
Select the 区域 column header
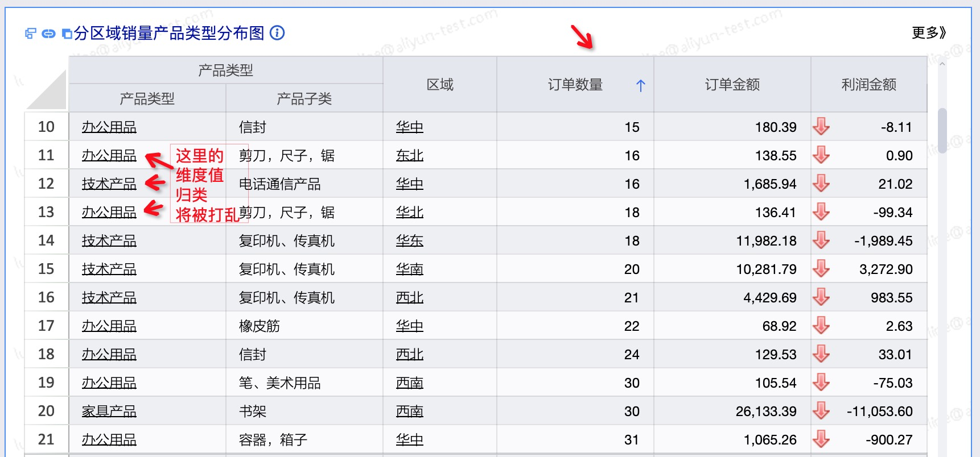(x=440, y=85)
